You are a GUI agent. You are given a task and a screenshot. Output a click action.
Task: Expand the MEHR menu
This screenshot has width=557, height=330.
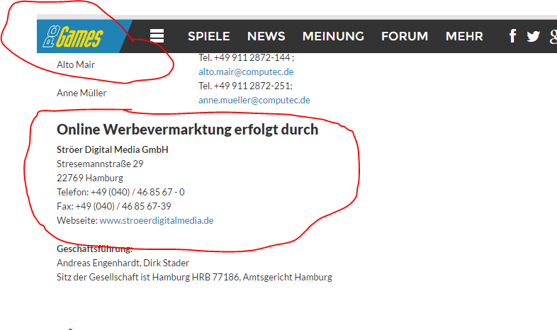coord(464,36)
